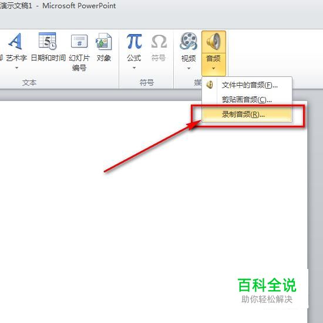Viewport: 323px width, 323px height.
Task: Click the WordArt (艺术字) icon
Action: click(x=15, y=41)
